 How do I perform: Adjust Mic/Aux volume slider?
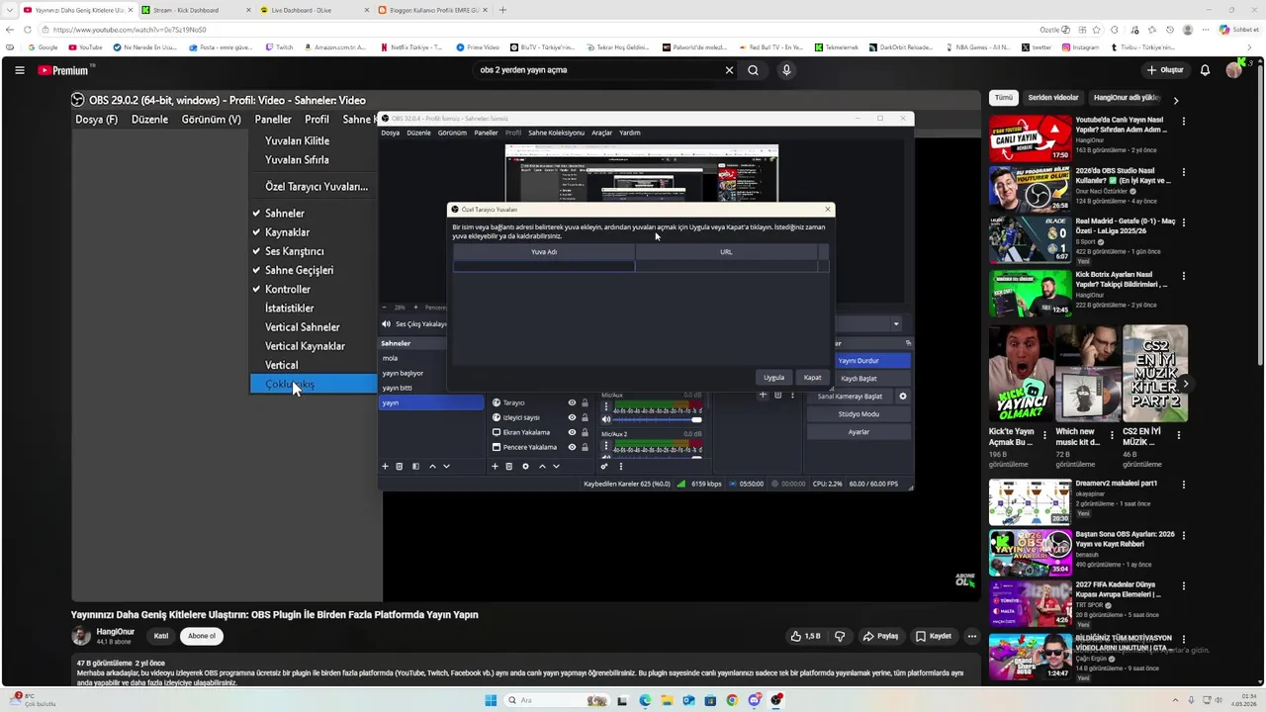[x=657, y=419]
